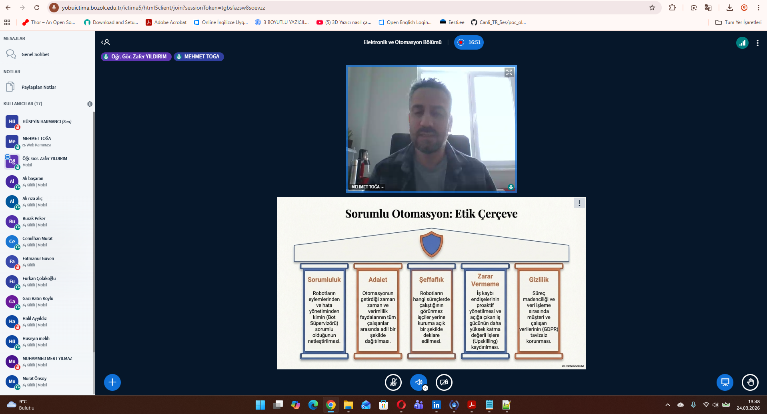Open the presentation screen button
Image resolution: width=767 pixels, height=414 pixels.
(x=725, y=382)
